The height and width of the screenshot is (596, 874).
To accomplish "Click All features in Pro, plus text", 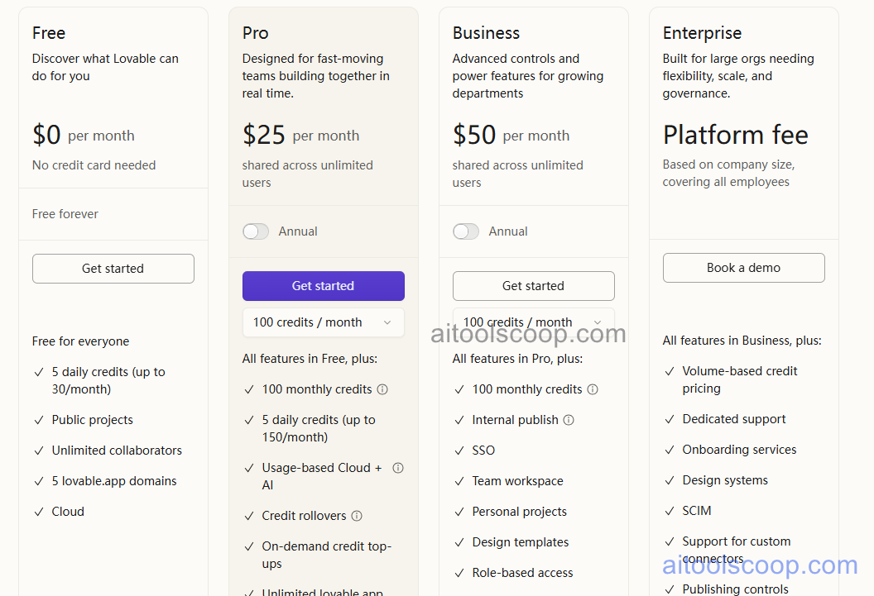I will coord(518,359).
